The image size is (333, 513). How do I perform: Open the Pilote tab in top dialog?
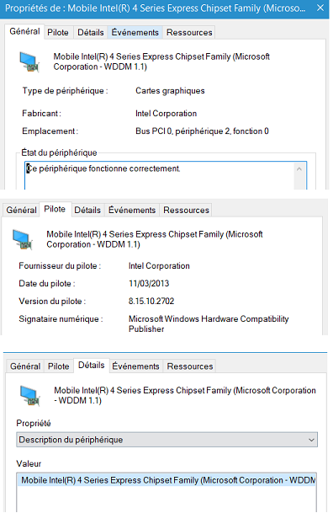(x=58, y=32)
